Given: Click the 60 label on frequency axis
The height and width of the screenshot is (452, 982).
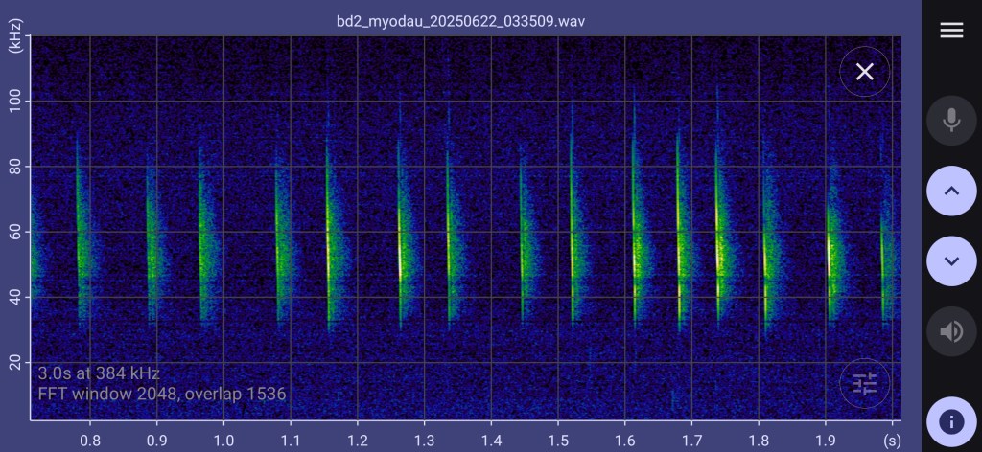Looking at the screenshot, I should click(16, 232).
